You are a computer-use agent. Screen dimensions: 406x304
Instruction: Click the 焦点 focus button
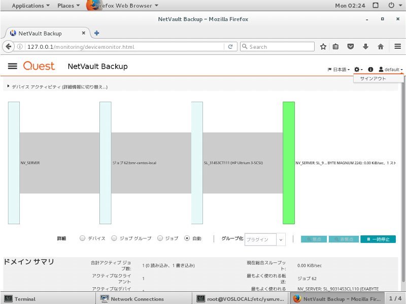314,239
